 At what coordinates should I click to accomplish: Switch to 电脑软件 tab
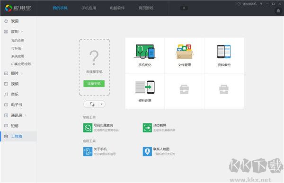coord(117,8)
